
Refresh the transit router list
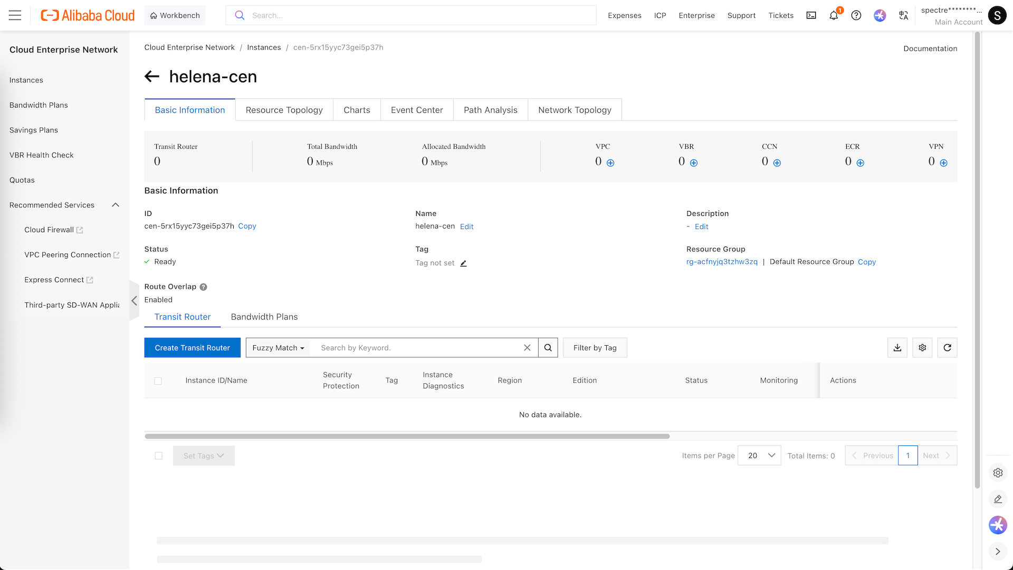(947, 347)
